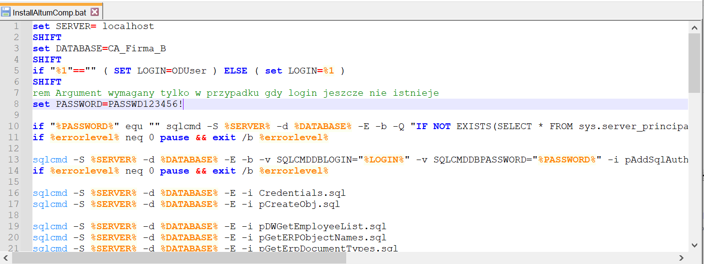Click pDWGetEmployeeList.sql on line 19
Viewport: 704px width, 264px height.
point(323,226)
